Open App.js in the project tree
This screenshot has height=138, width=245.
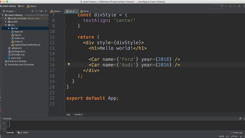pos(18,35)
